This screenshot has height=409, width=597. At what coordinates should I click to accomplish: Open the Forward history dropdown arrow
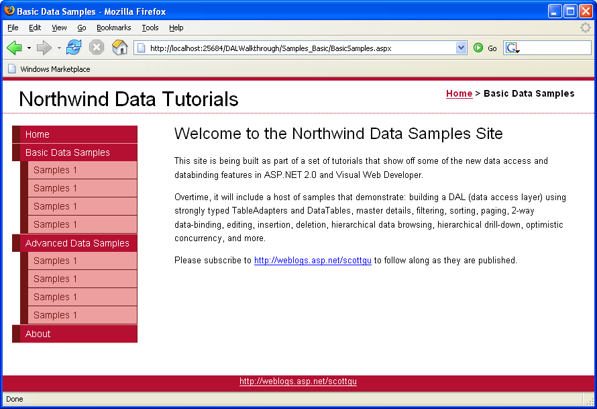(59, 48)
